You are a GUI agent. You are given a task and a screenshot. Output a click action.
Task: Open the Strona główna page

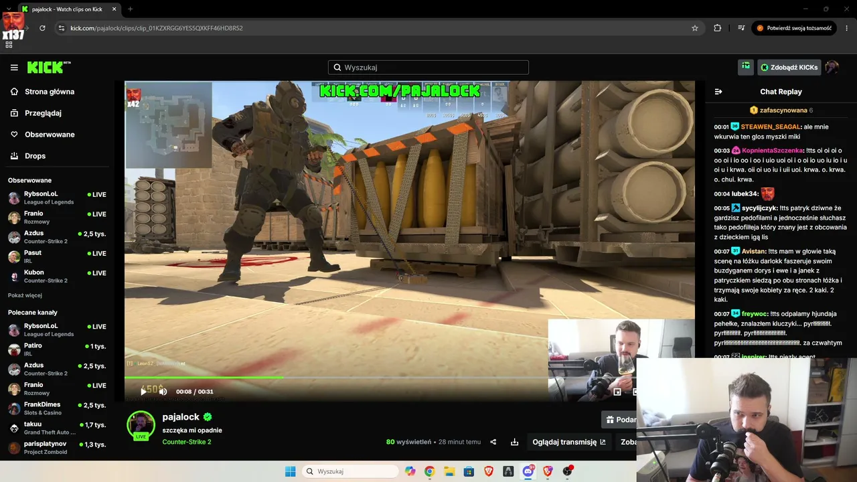pos(50,92)
